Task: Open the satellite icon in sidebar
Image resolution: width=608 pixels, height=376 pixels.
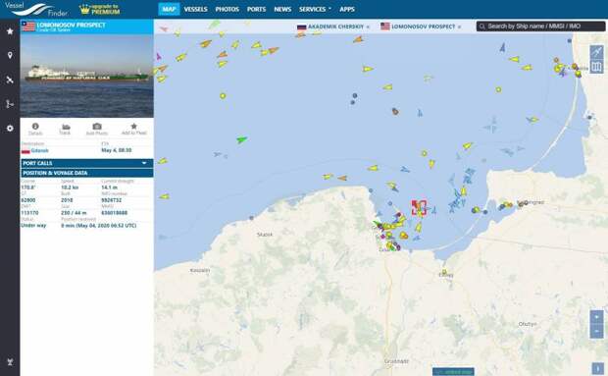Action: [x=10, y=80]
